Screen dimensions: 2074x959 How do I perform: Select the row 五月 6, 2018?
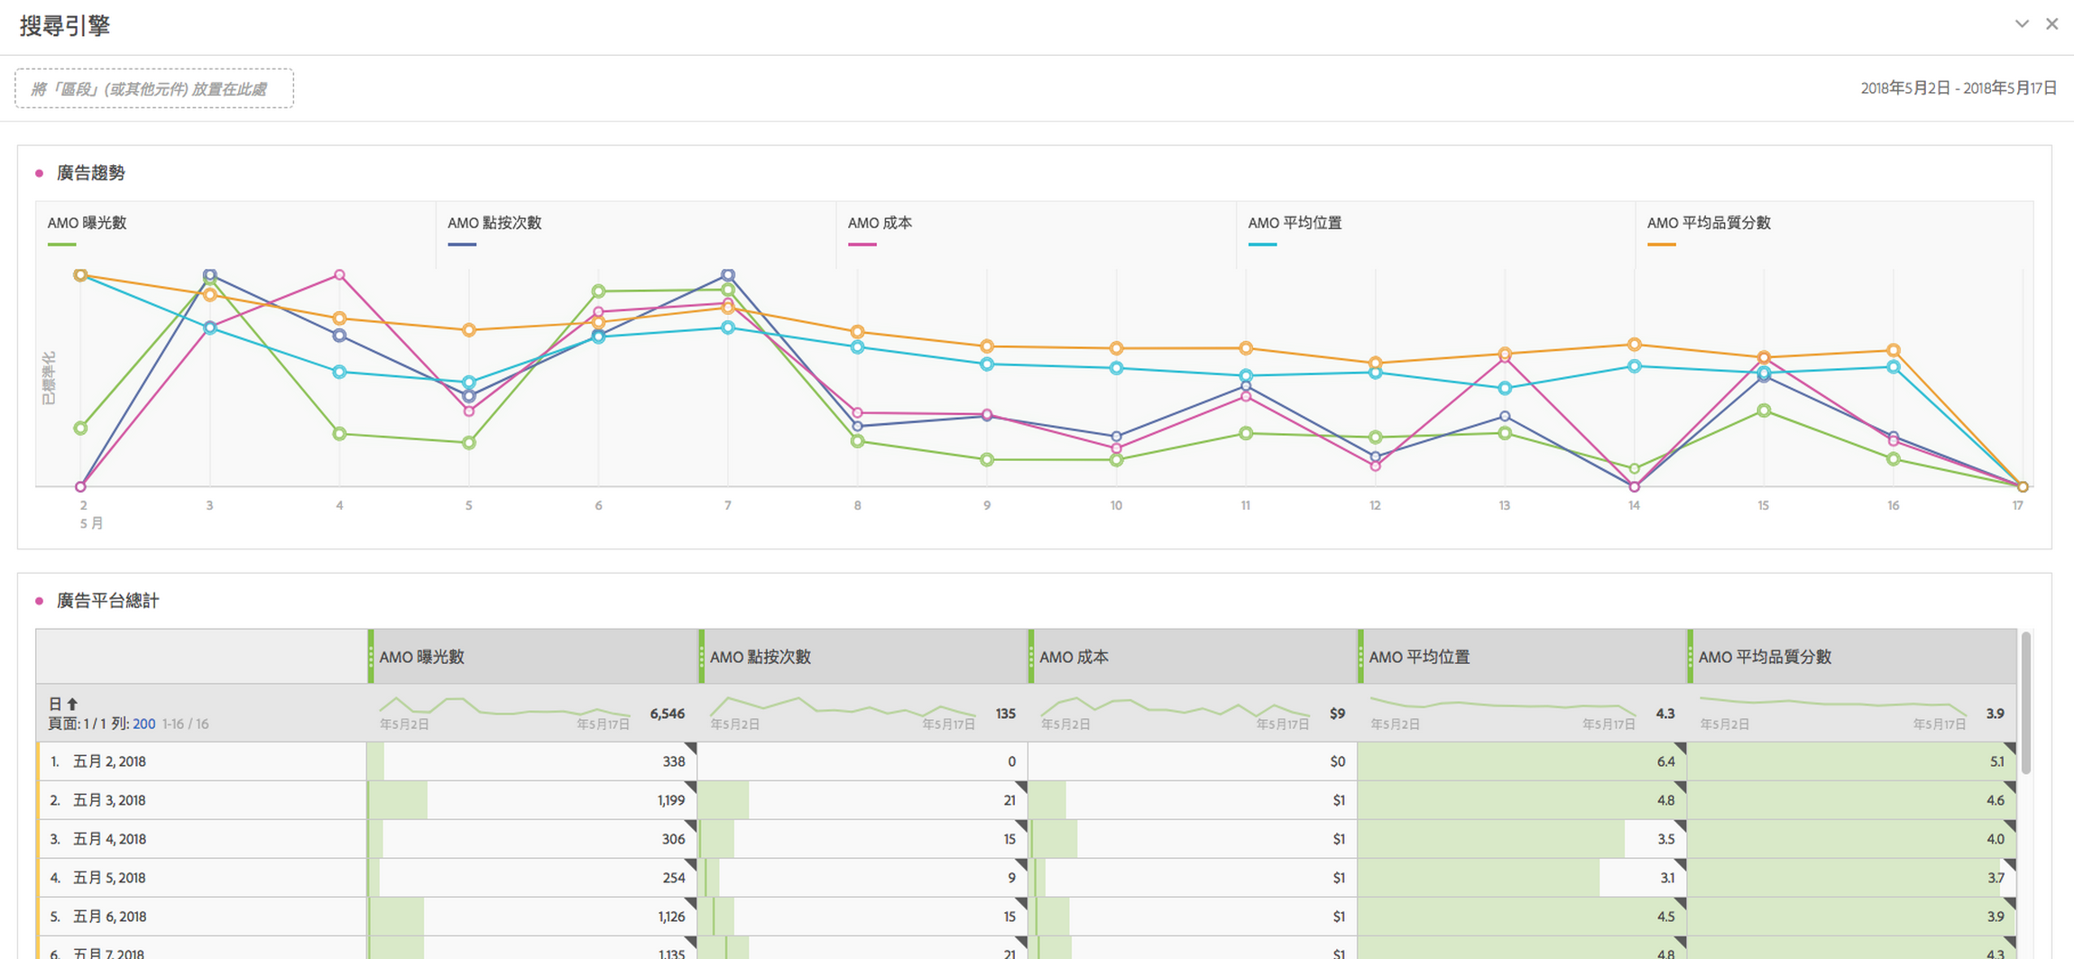tap(201, 917)
